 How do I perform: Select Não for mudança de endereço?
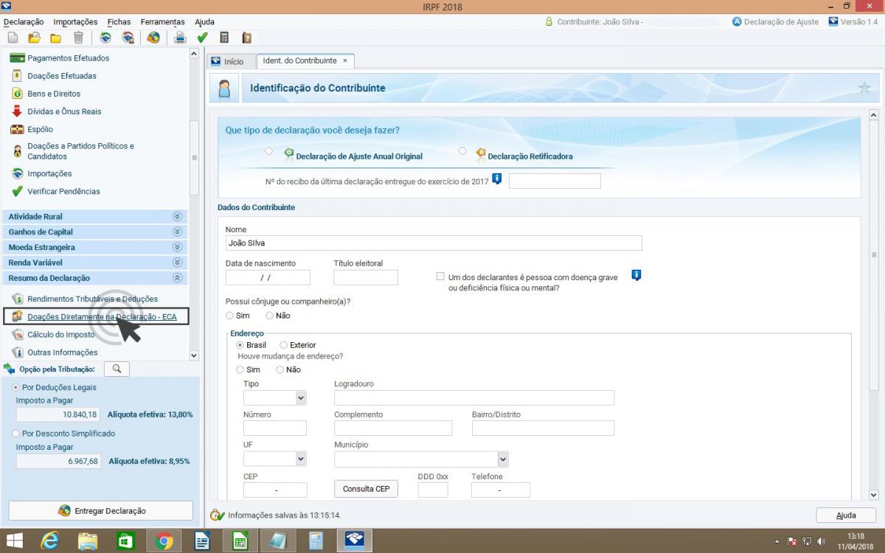(x=280, y=369)
